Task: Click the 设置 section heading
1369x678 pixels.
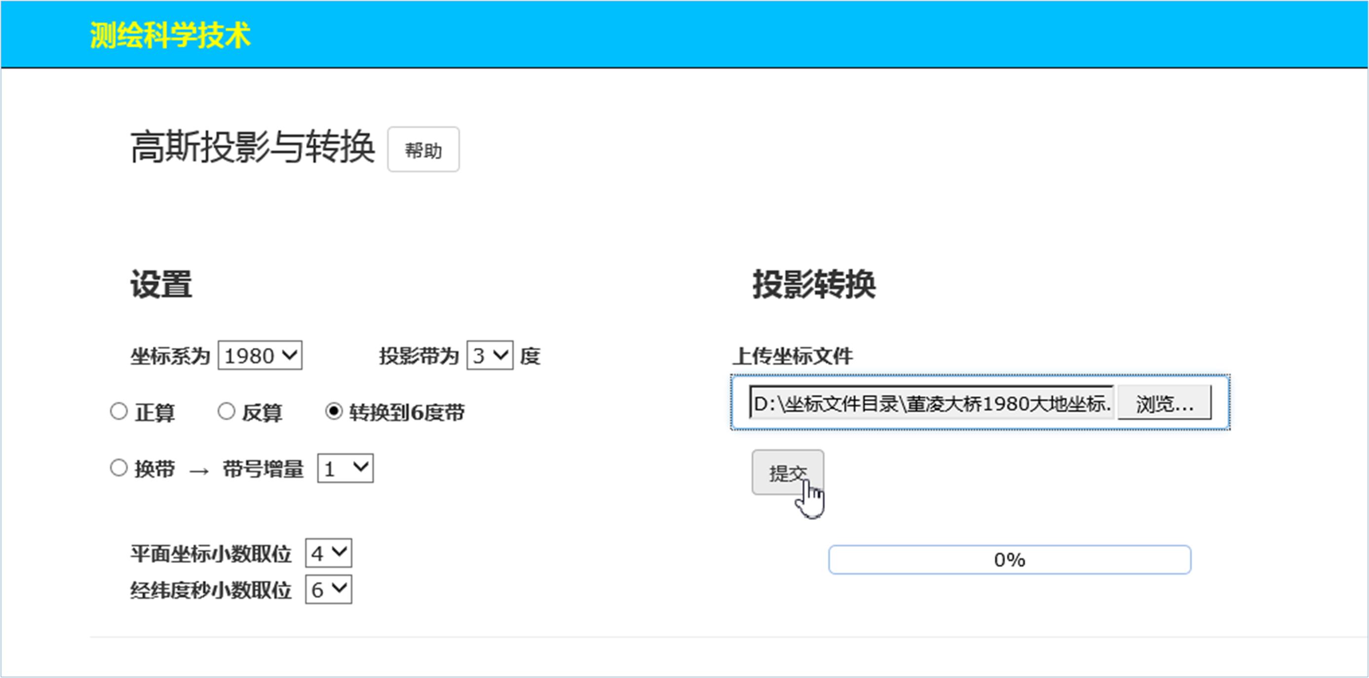Action: (x=161, y=284)
